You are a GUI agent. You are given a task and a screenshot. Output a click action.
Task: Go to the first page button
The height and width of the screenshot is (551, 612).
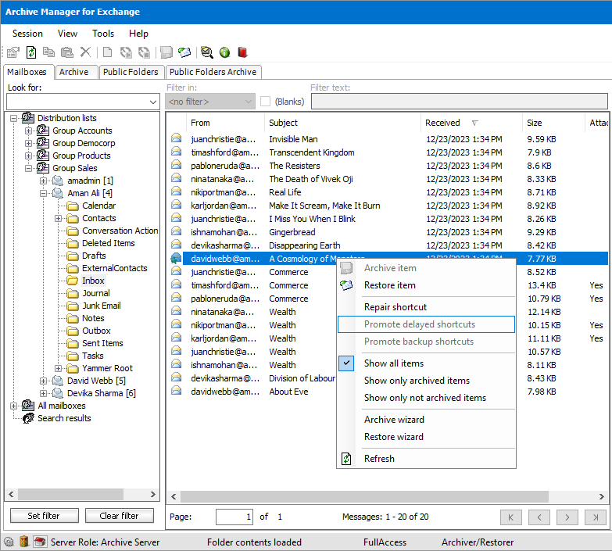[511, 517]
